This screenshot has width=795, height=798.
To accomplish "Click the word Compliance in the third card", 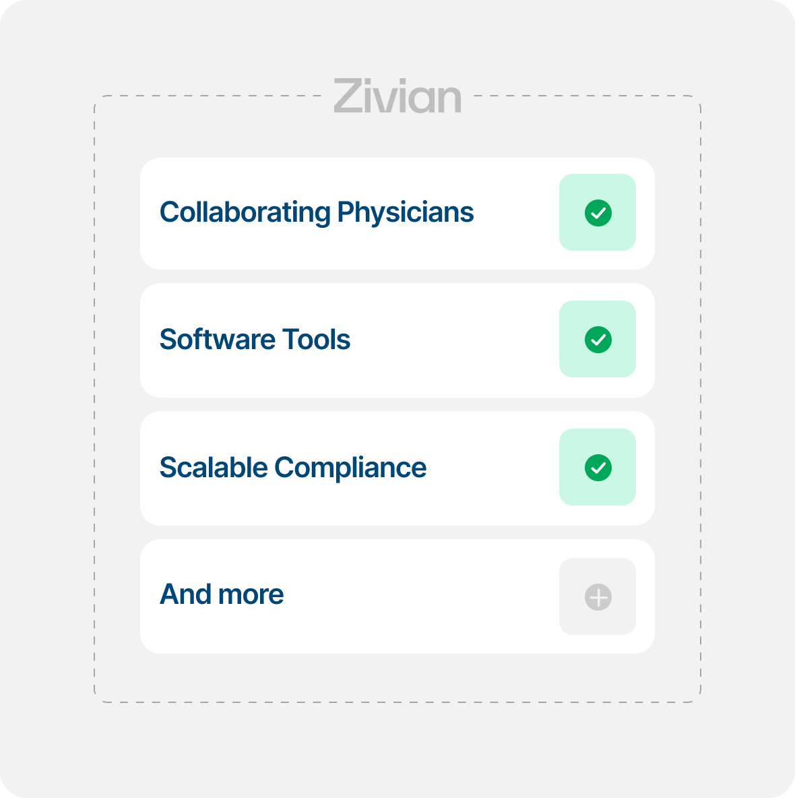I will pos(350,468).
